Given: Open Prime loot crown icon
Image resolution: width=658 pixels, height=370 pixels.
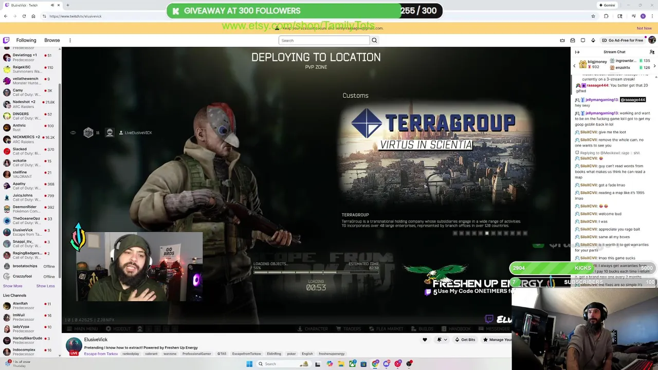Looking at the screenshot, I should coord(562,40).
